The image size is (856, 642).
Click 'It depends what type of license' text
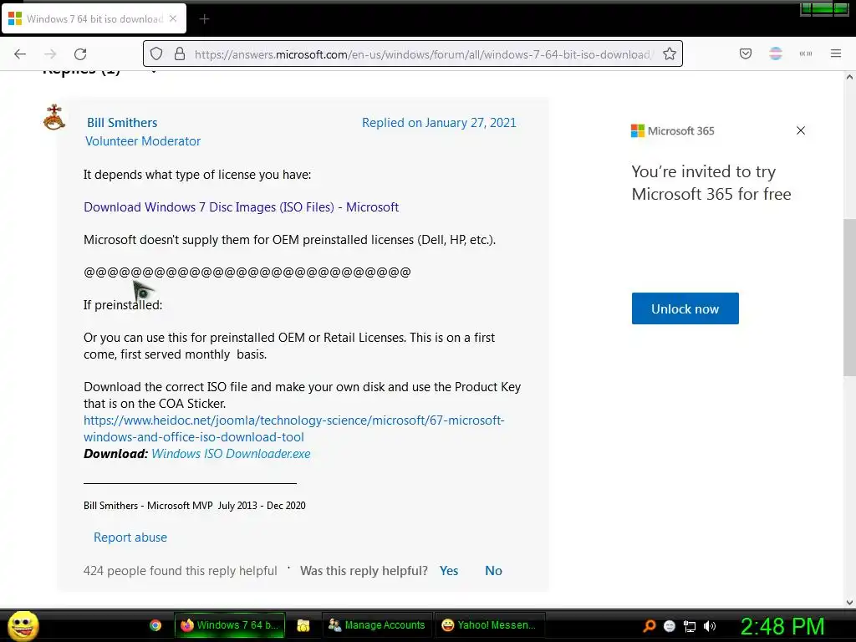[197, 175]
